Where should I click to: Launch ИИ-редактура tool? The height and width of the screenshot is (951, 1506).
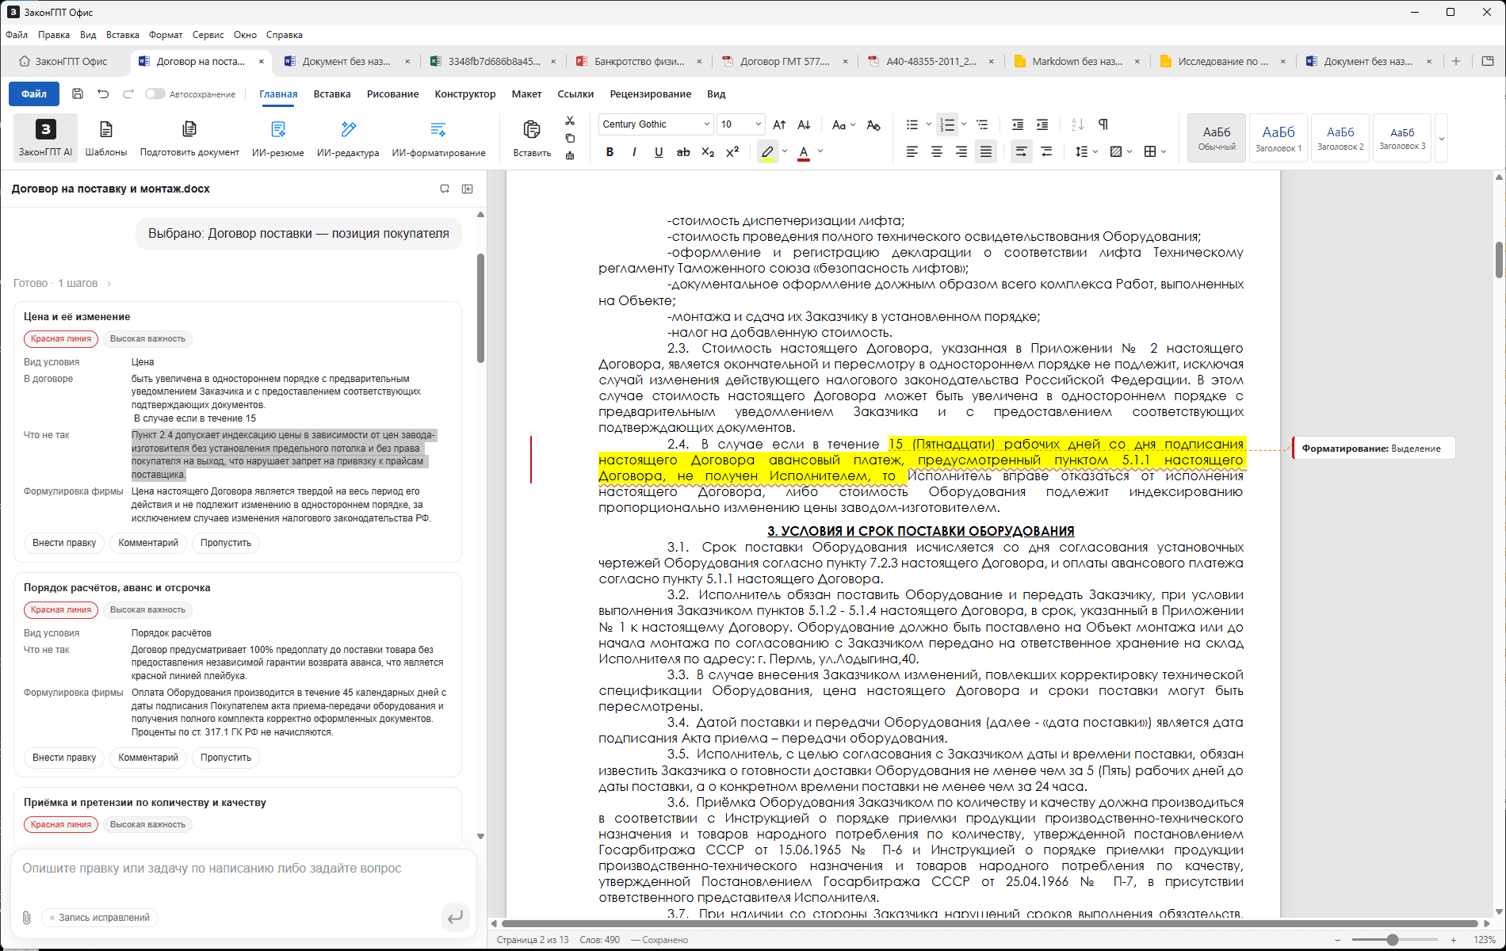348,137
